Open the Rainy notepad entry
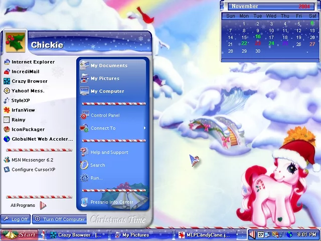This screenshot has width=321, height=241. (x=15, y=119)
